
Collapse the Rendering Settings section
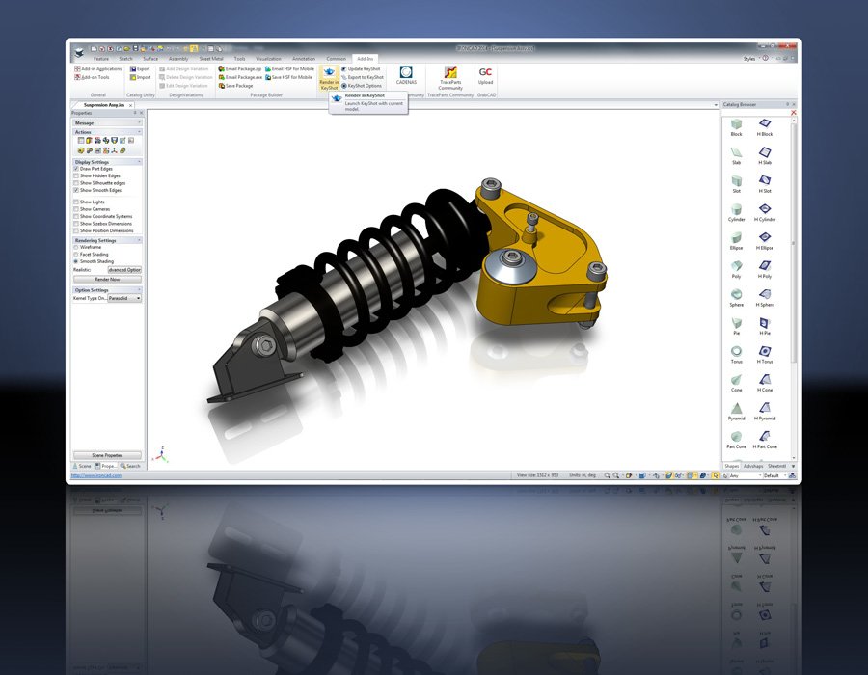[x=139, y=241]
